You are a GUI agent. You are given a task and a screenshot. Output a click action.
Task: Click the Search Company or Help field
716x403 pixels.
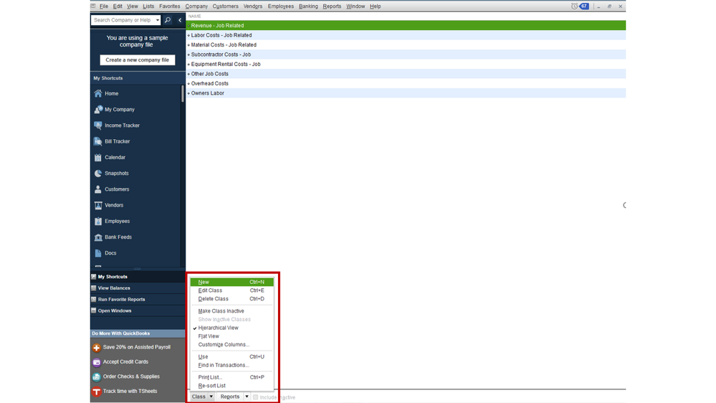pos(123,20)
